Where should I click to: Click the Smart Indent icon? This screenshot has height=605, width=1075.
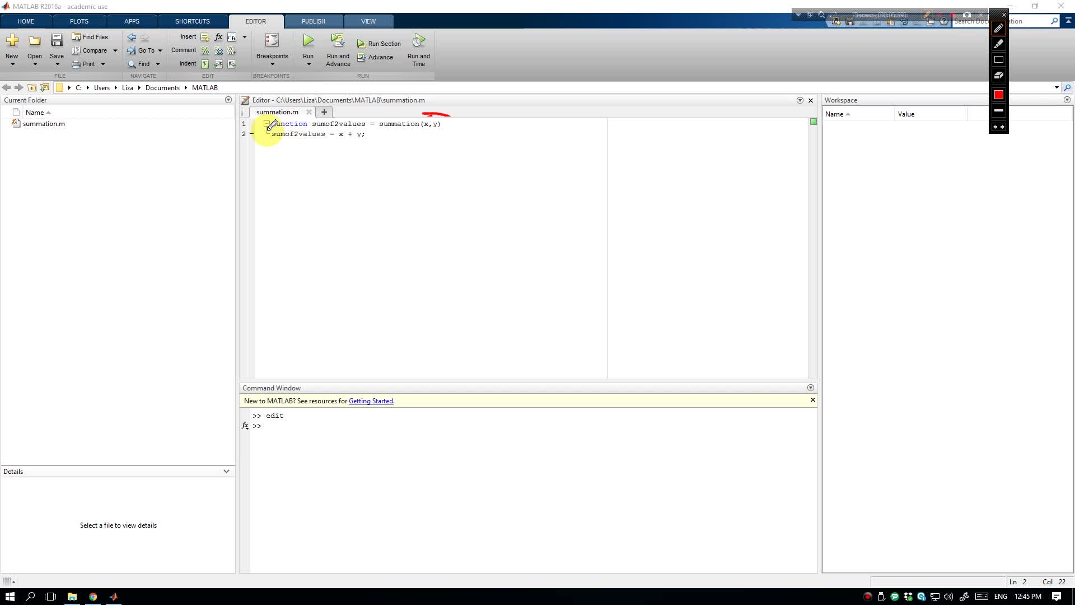205,64
